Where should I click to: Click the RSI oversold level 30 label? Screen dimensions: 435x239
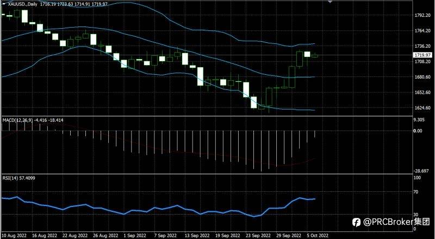416,215
